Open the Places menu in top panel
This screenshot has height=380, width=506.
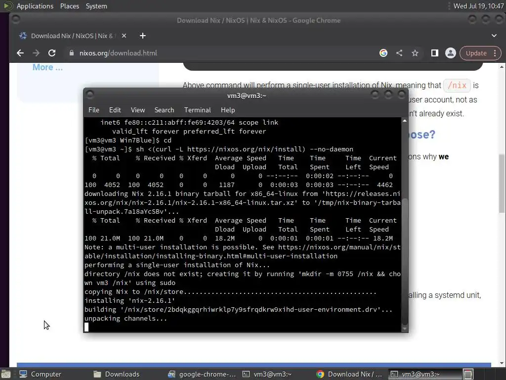coord(69,6)
